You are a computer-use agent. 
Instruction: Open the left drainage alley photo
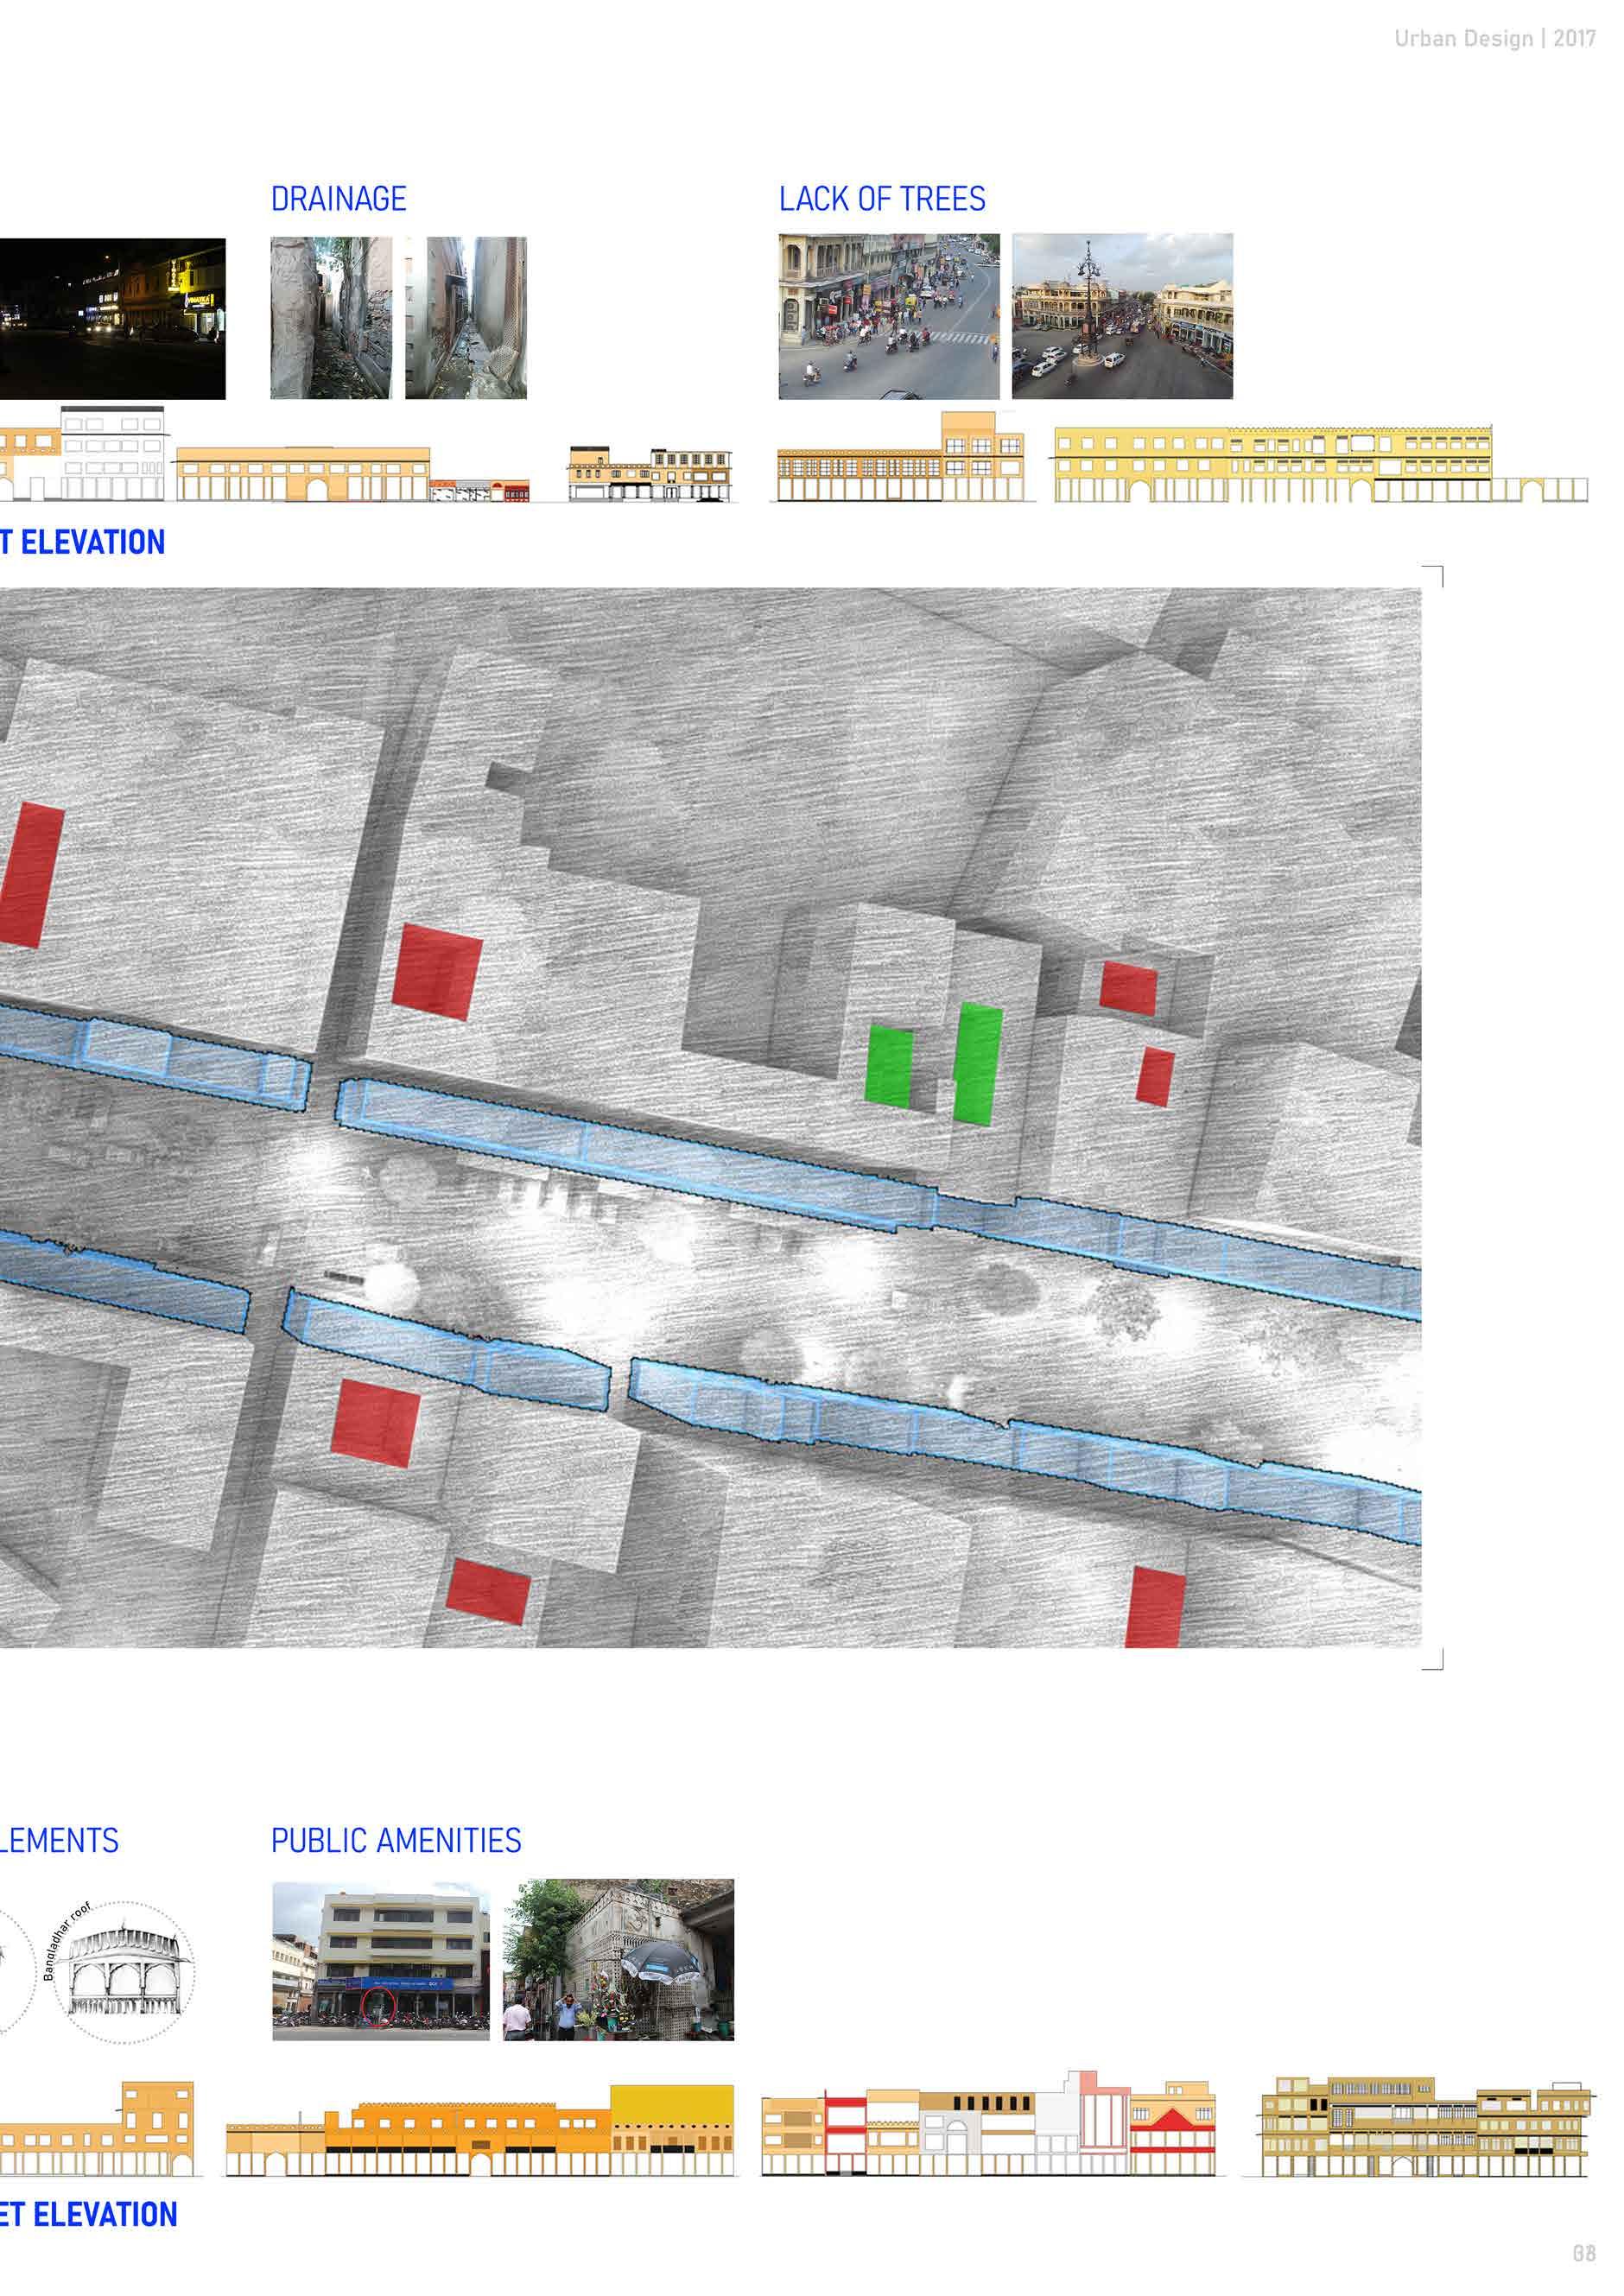[x=331, y=318]
